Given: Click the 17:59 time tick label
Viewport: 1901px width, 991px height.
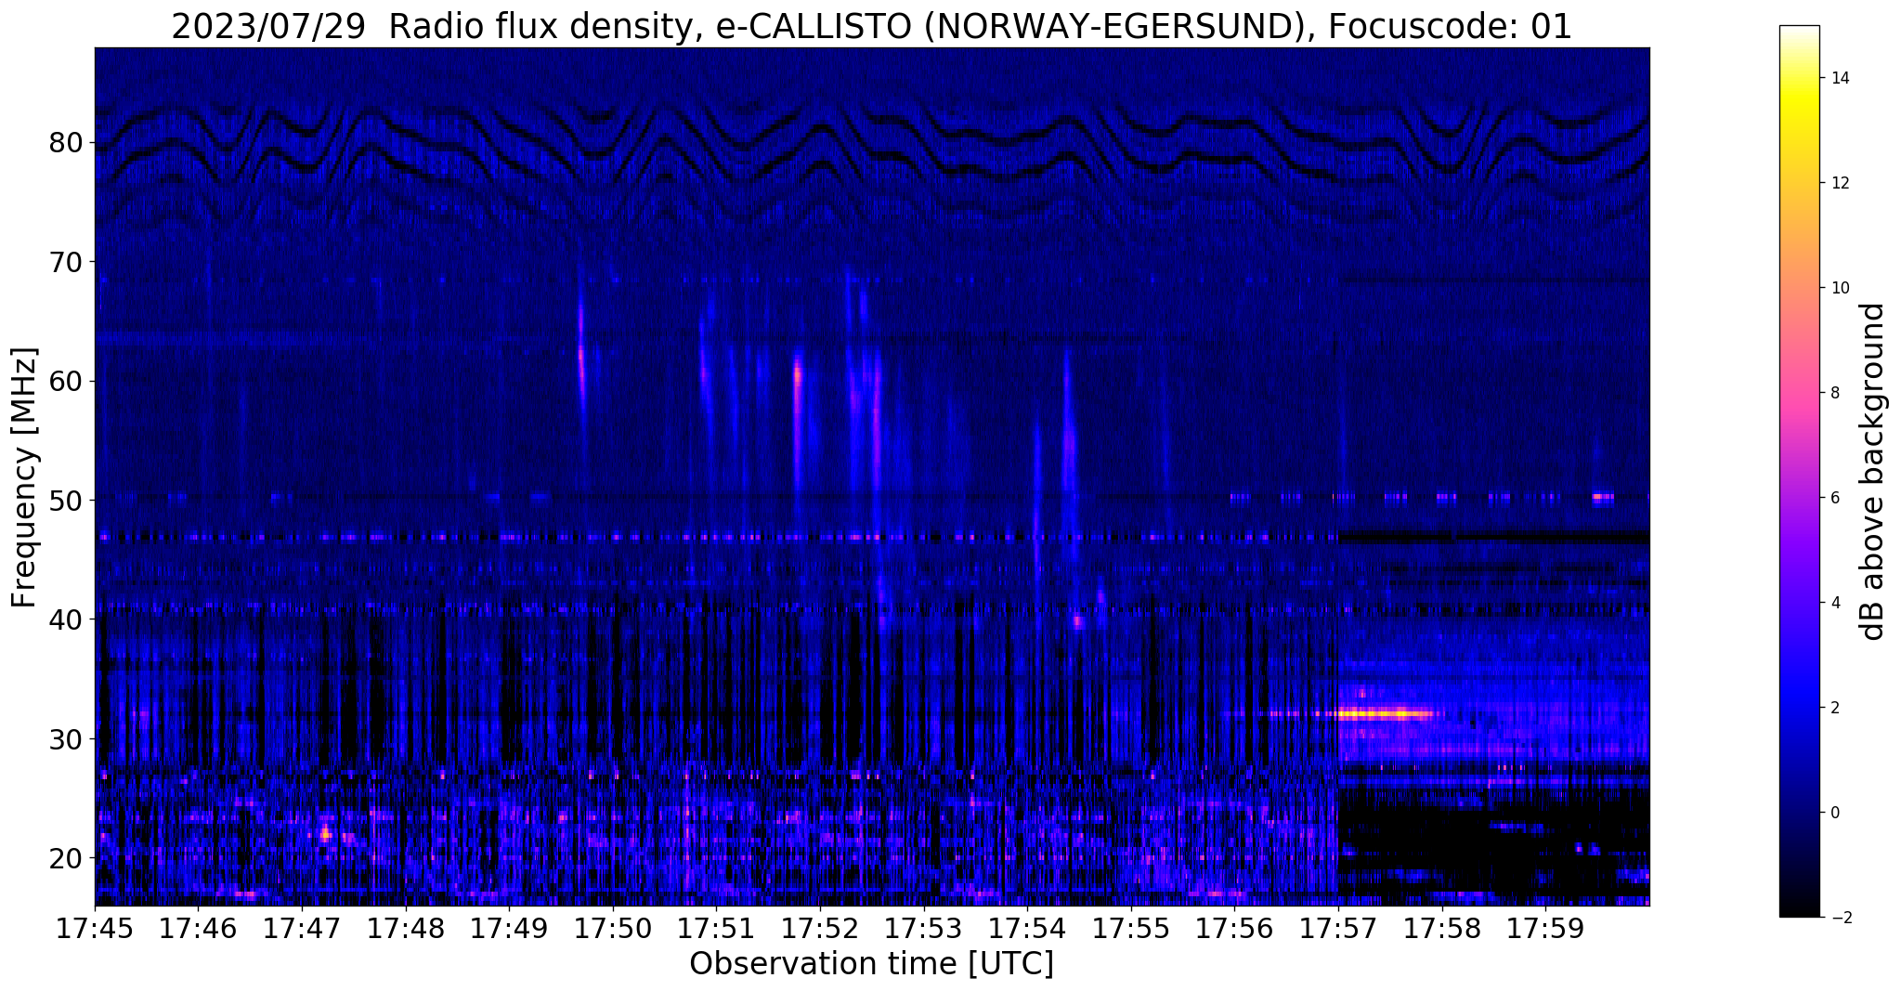Looking at the screenshot, I should tap(1545, 929).
